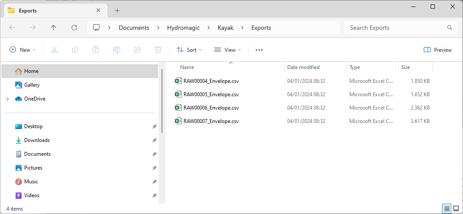Click the Copy icon in toolbar
This screenshot has height=214, width=463.
pos(75,50)
